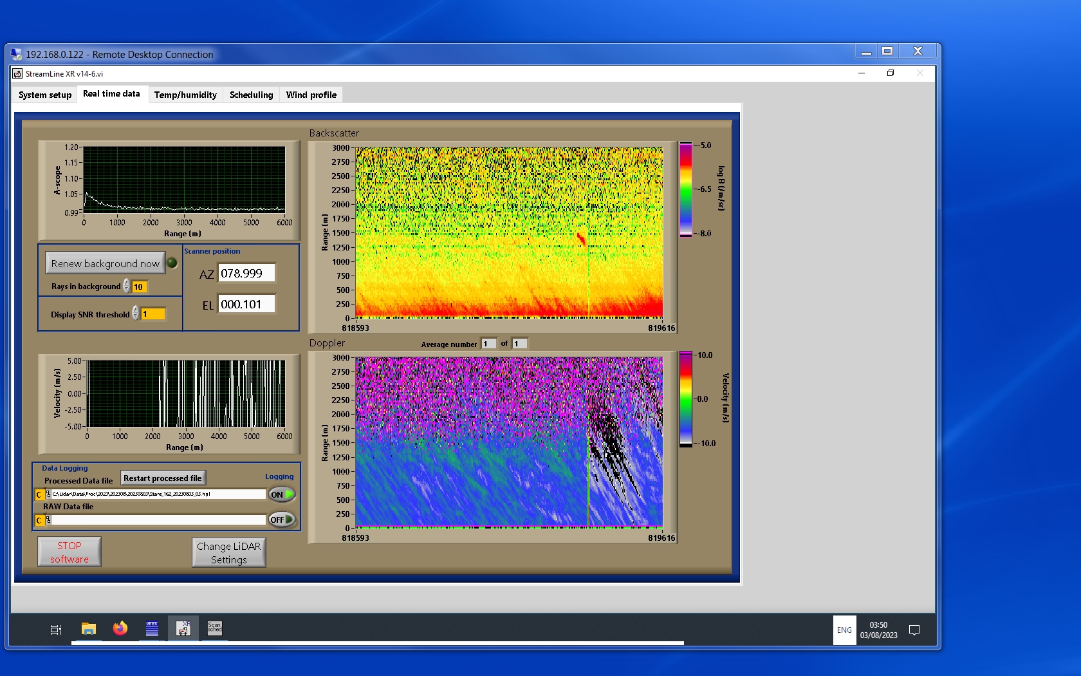Turn off Processed Data file logging
This screenshot has height=676, width=1081.
click(282, 494)
